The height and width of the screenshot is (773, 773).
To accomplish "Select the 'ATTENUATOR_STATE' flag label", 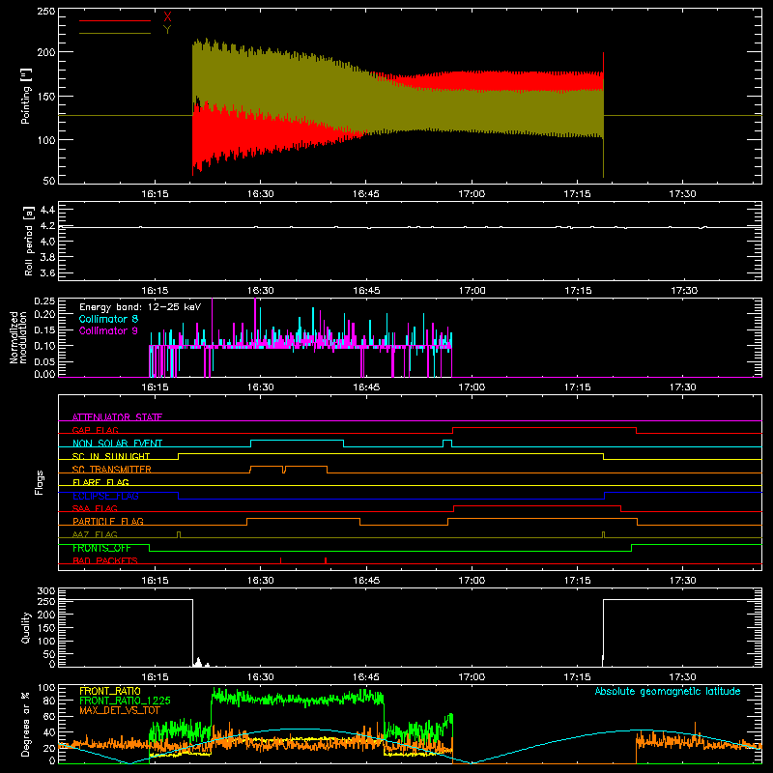I will coord(117,417).
